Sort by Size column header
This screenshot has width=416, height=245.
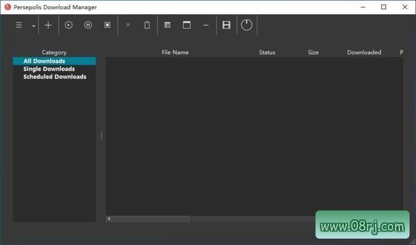(314, 52)
